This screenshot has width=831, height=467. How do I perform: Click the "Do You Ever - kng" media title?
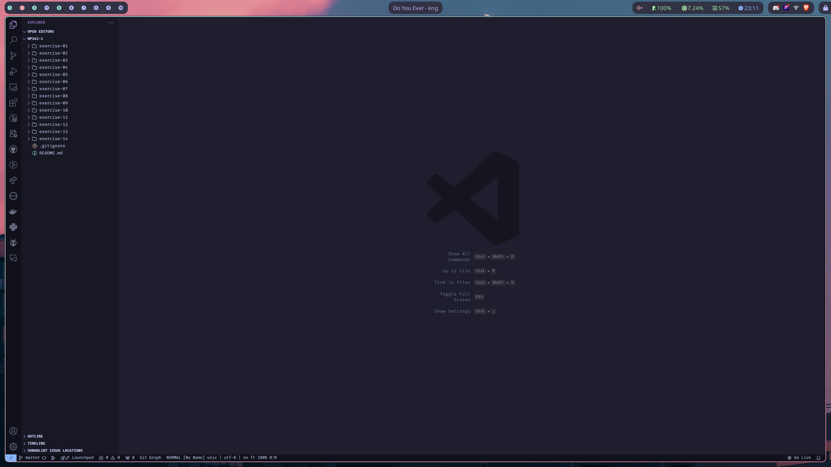click(x=415, y=8)
